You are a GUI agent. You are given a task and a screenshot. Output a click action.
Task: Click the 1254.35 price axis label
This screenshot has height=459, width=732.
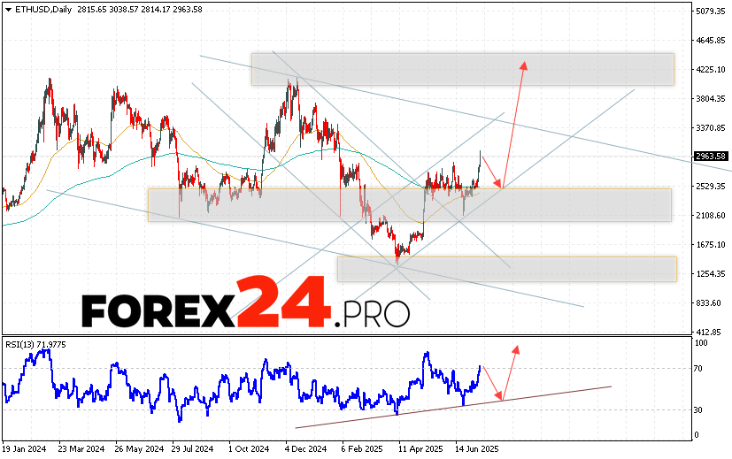711,273
